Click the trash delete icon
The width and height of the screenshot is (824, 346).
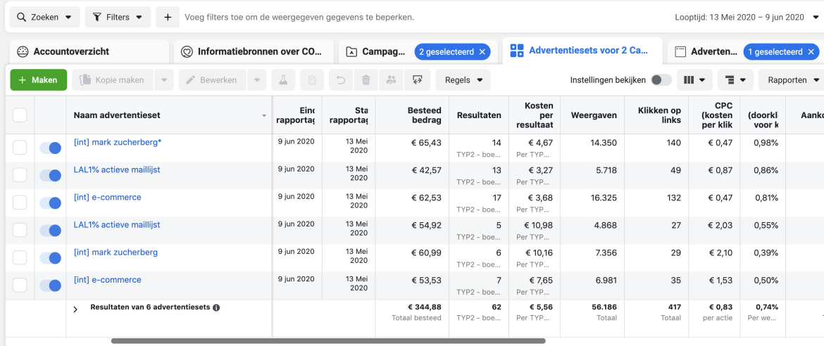pos(366,79)
